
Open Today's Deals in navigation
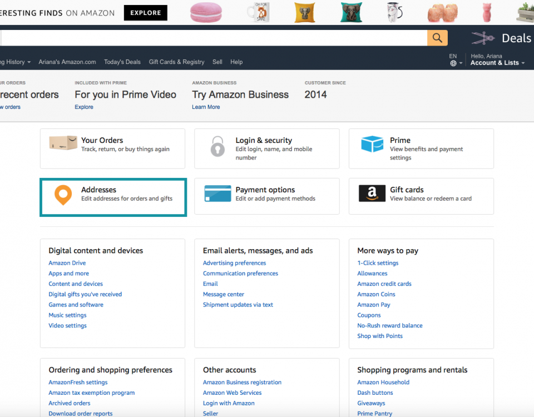coord(122,62)
